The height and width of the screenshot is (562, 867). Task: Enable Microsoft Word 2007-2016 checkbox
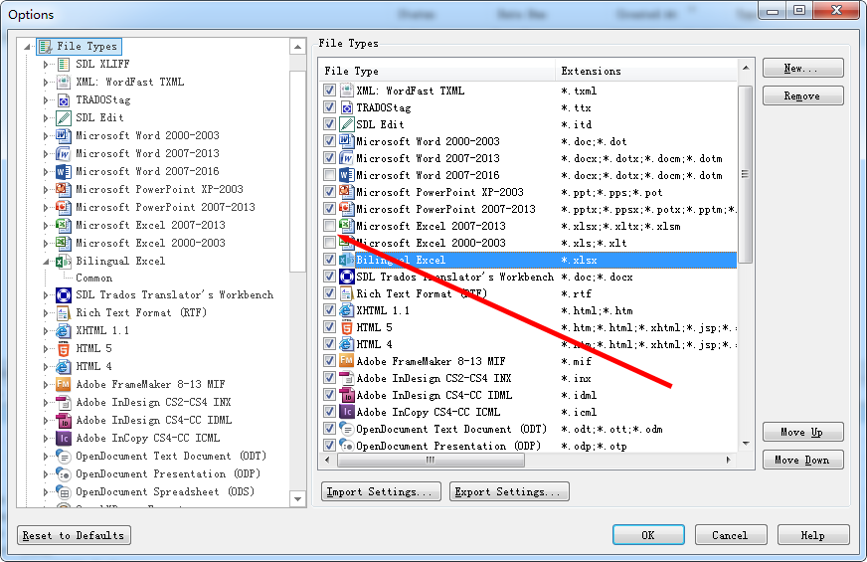tap(329, 175)
